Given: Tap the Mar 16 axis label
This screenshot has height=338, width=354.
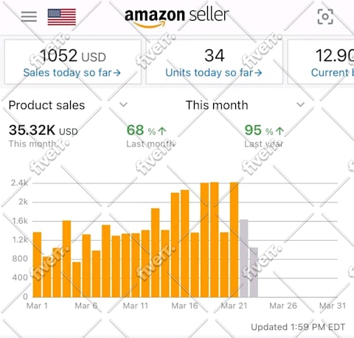Looking at the screenshot, I should coord(184,306).
